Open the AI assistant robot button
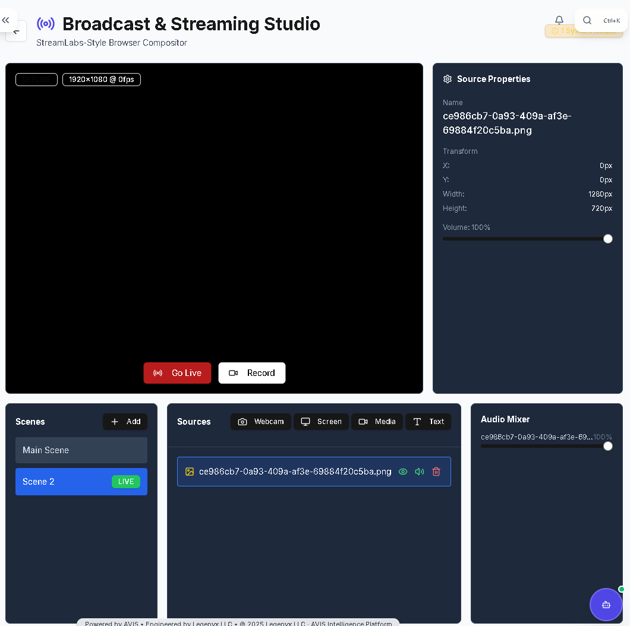 point(606,604)
